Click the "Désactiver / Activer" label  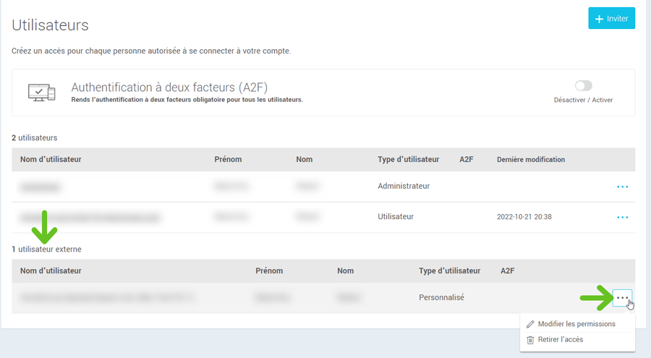pos(583,100)
